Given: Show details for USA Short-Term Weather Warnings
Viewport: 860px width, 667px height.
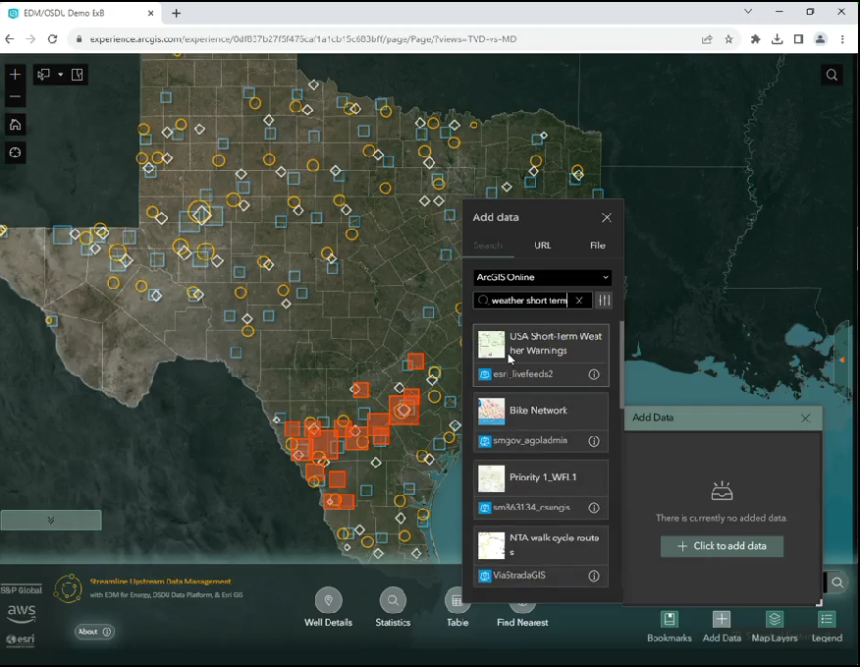Looking at the screenshot, I should coord(594,374).
